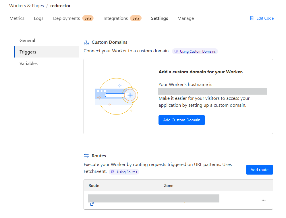Open the Using Routes docs link

pyautogui.click(x=124, y=172)
